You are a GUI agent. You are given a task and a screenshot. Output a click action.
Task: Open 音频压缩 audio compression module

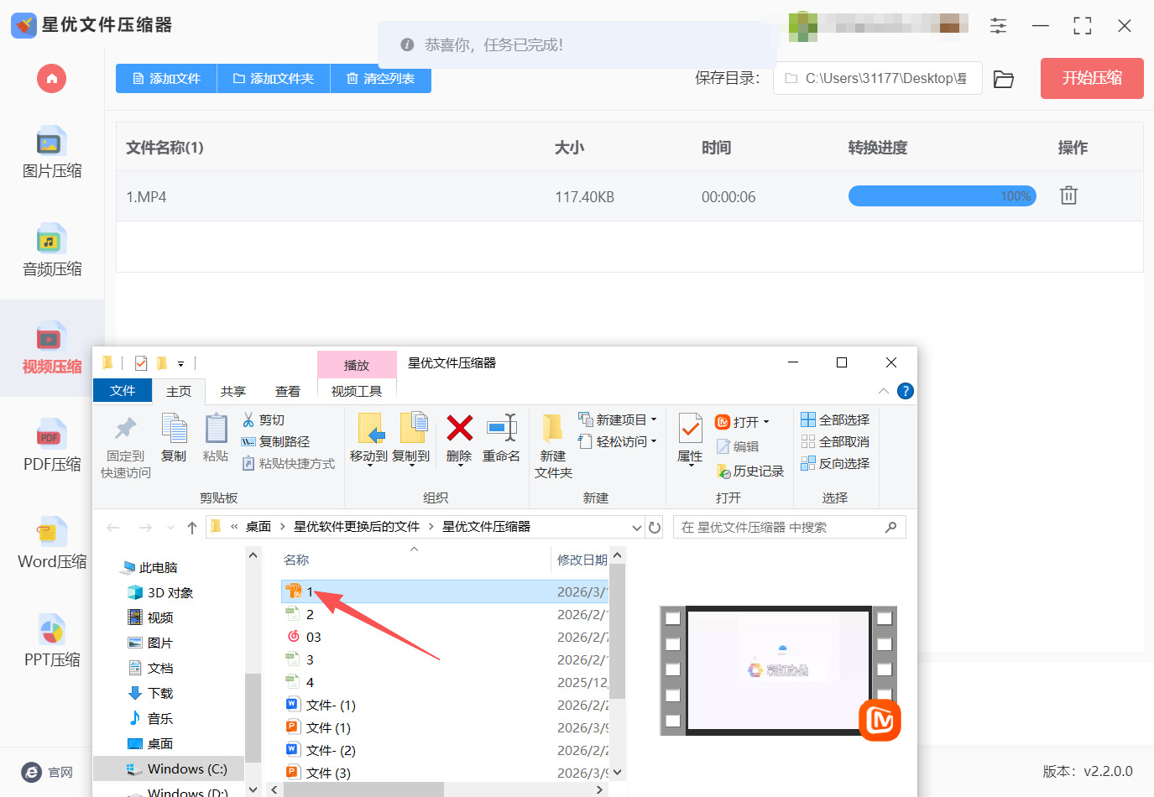(x=52, y=252)
